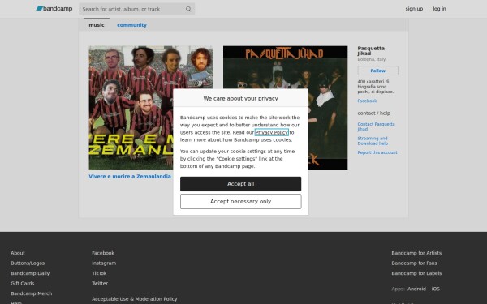Open Acceptable Use & Moderation Policy
Image resolution: width=487 pixels, height=304 pixels.
coord(134,299)
